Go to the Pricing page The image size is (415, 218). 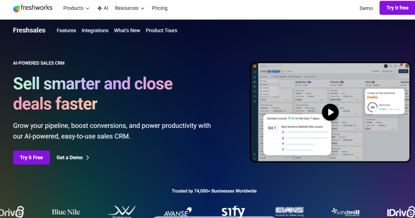point(160,8)
